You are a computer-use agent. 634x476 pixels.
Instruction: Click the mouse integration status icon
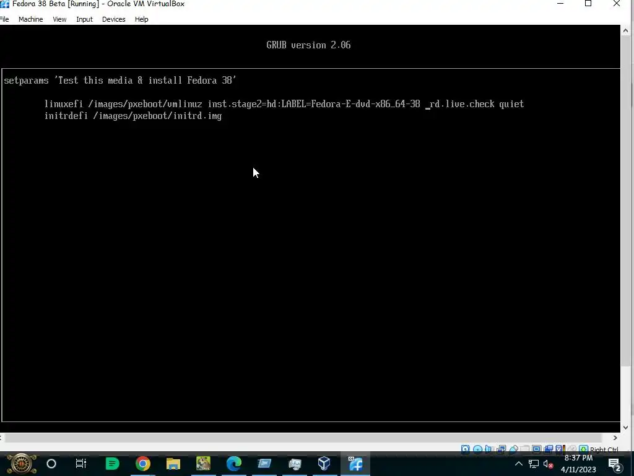coord(572,449)
